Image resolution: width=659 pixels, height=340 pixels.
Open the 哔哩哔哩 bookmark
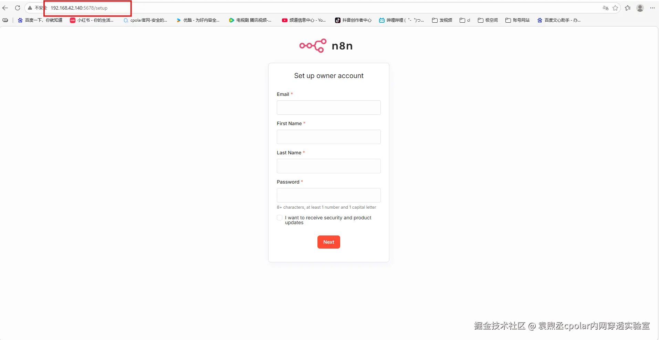pos(401,20)
